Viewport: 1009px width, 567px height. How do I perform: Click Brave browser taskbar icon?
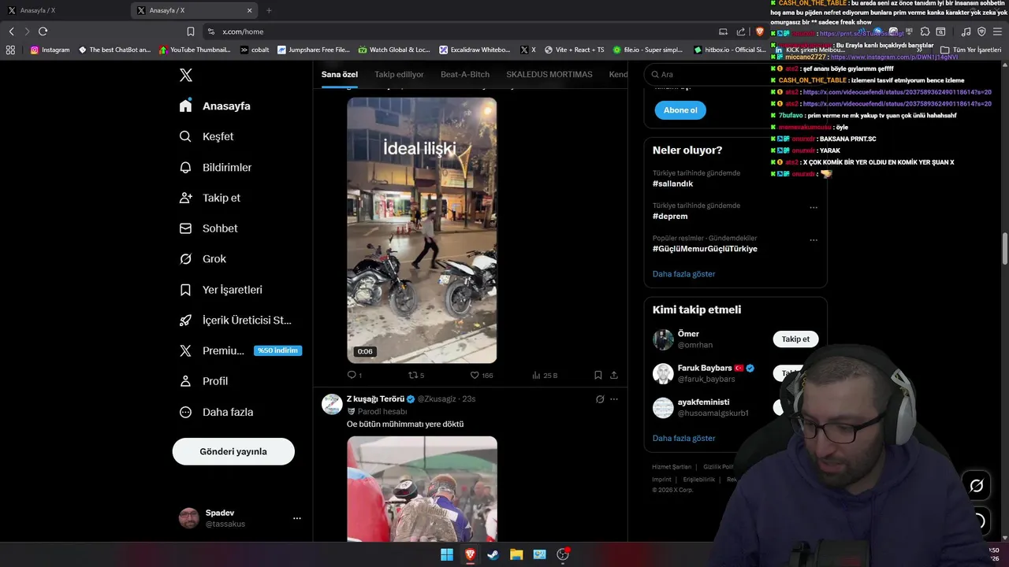pos(470,554)
